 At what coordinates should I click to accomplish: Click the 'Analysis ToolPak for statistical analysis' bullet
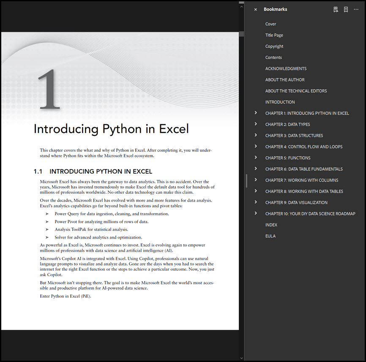click(91, 230)
